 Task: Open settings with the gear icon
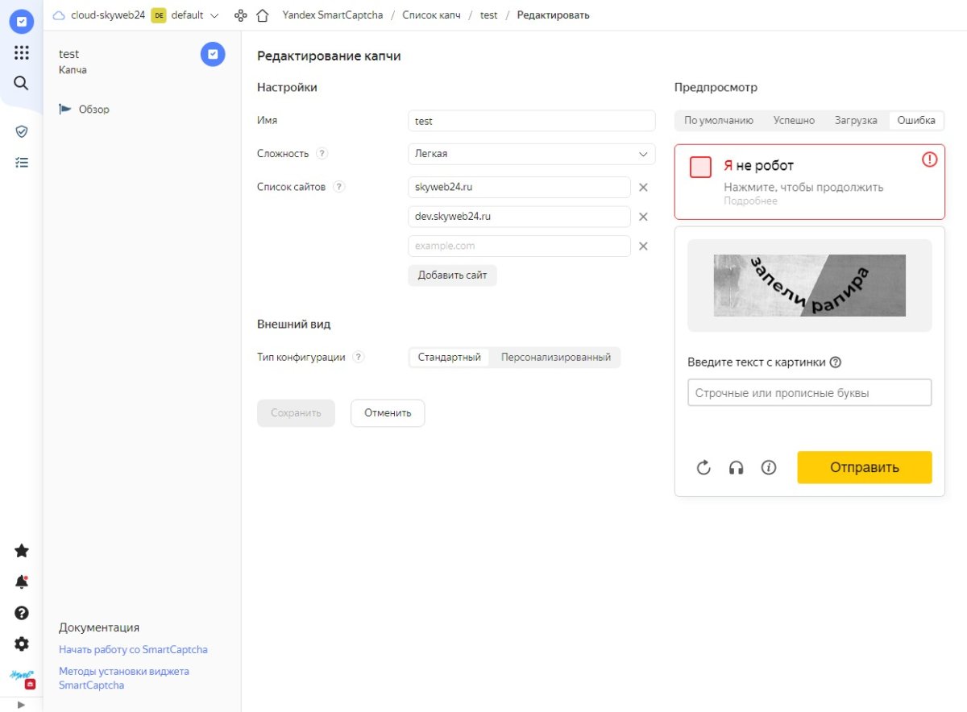pyautogui.click(x=21, y=644)
